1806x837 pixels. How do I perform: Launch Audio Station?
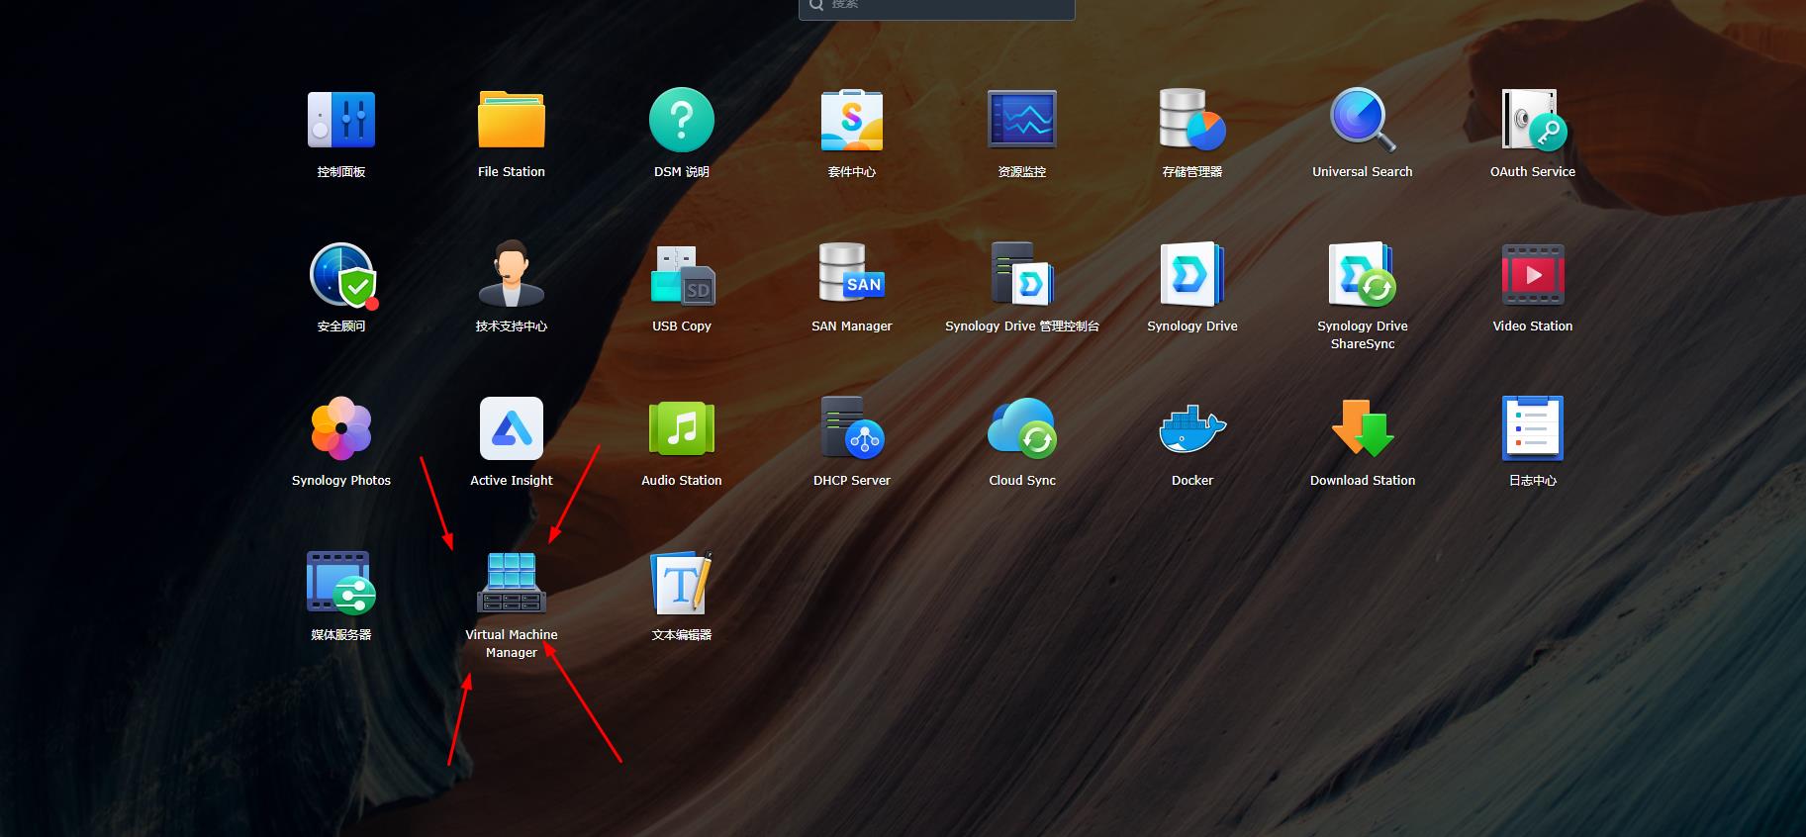pos(681,429)
